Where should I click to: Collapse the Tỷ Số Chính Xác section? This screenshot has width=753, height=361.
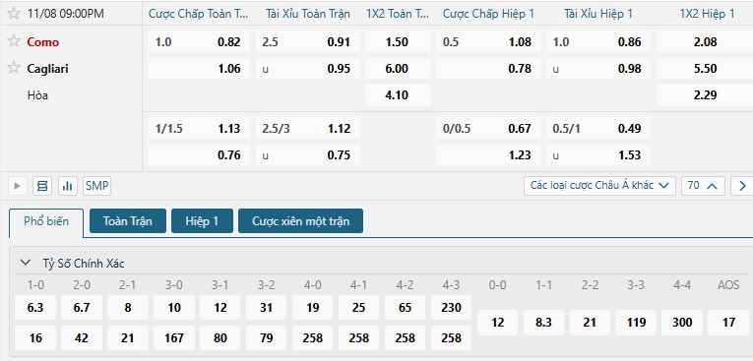click(24, 263)
